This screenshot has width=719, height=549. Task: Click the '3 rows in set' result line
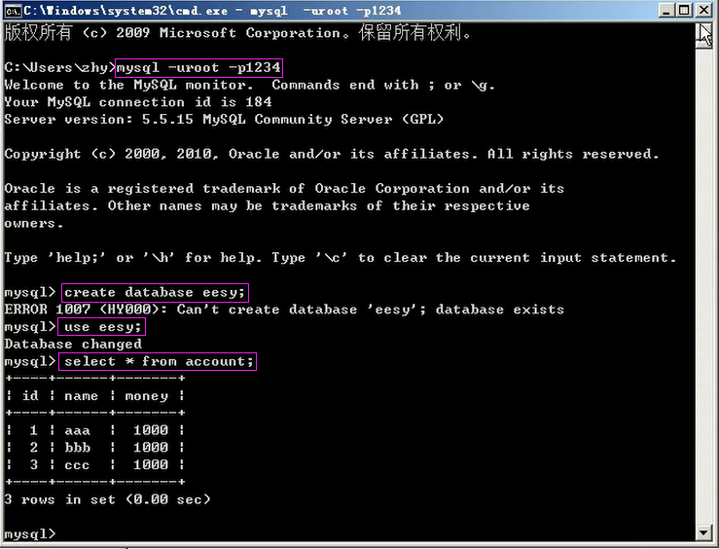pos(107,499)
